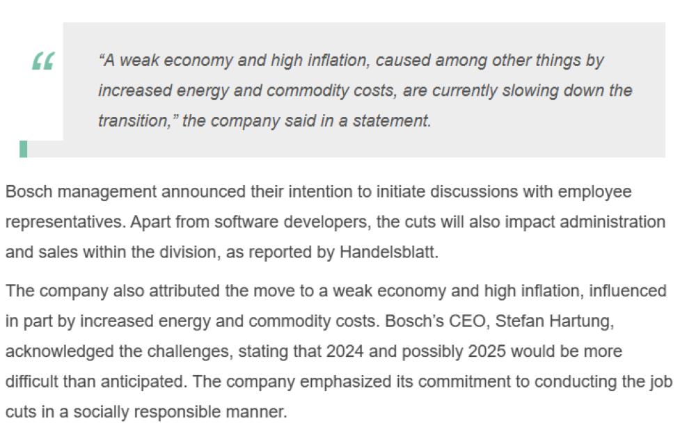Viewport: 696px width, 430px height.
Task: Click 'employee' at end of first line
Action: [x=594, y=192]
